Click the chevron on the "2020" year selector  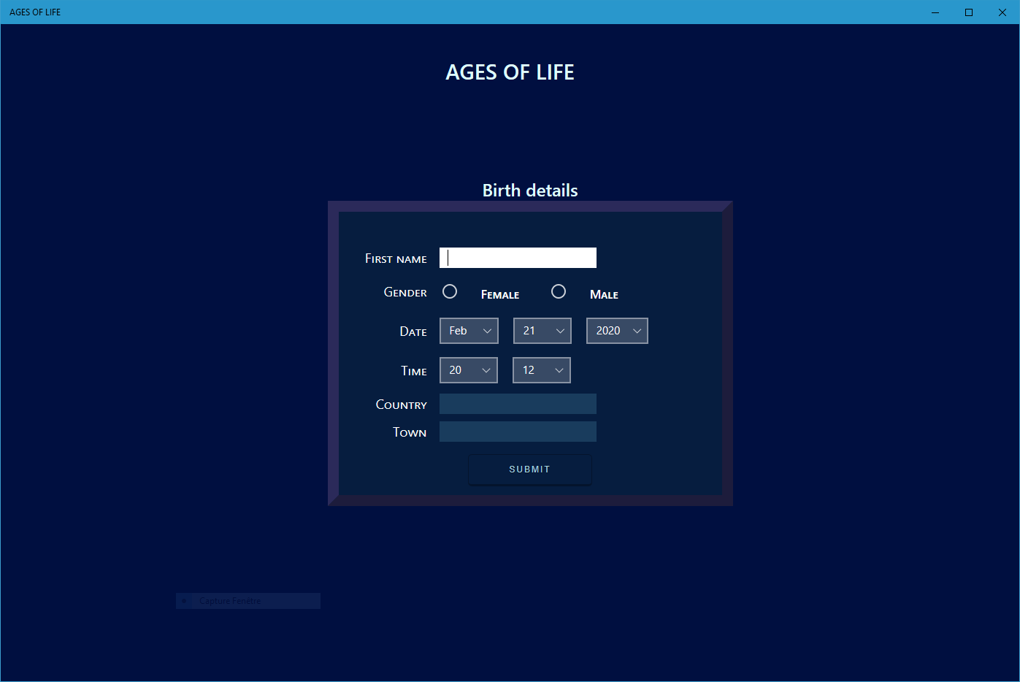(636, 330)
